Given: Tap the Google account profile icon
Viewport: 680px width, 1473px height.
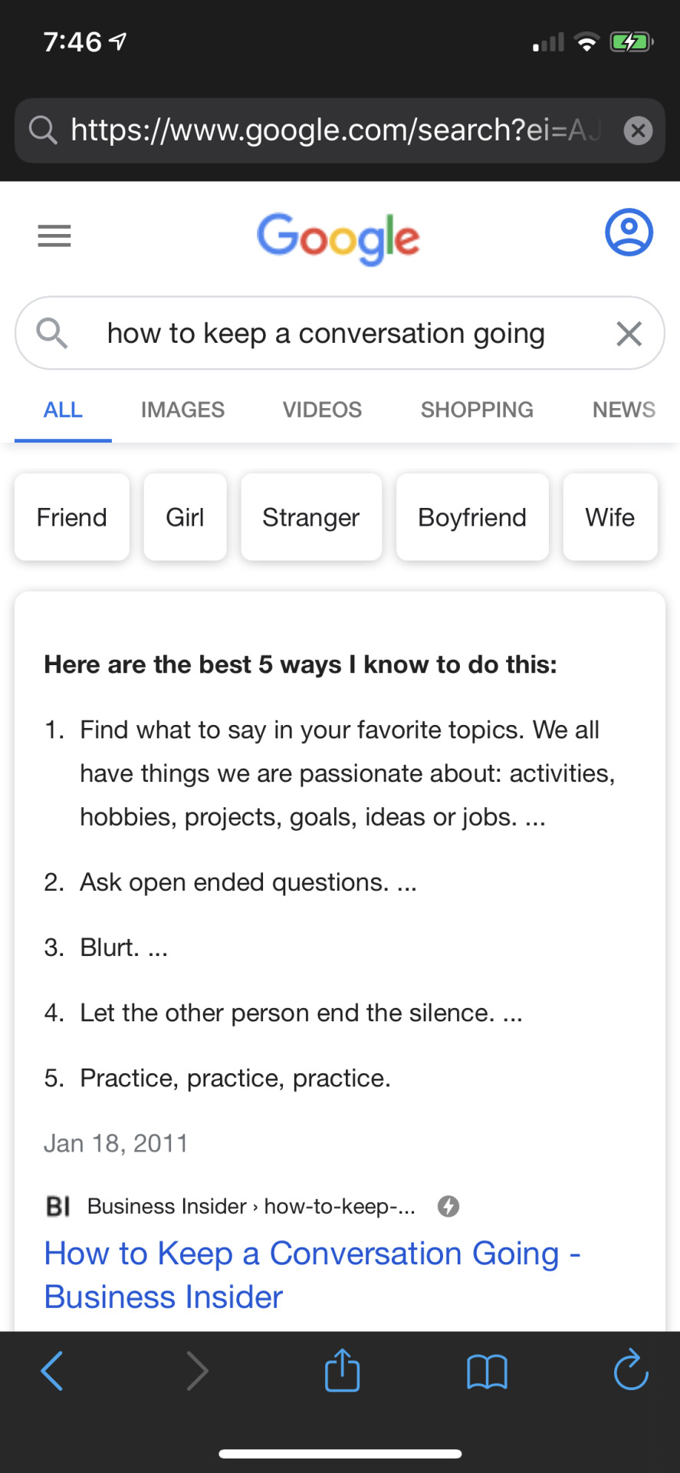Looking at the screenshot, I should point(629,232).
